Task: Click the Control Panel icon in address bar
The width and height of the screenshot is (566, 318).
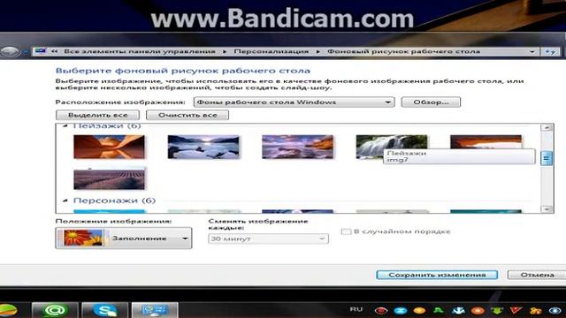Action: (41, 51)
